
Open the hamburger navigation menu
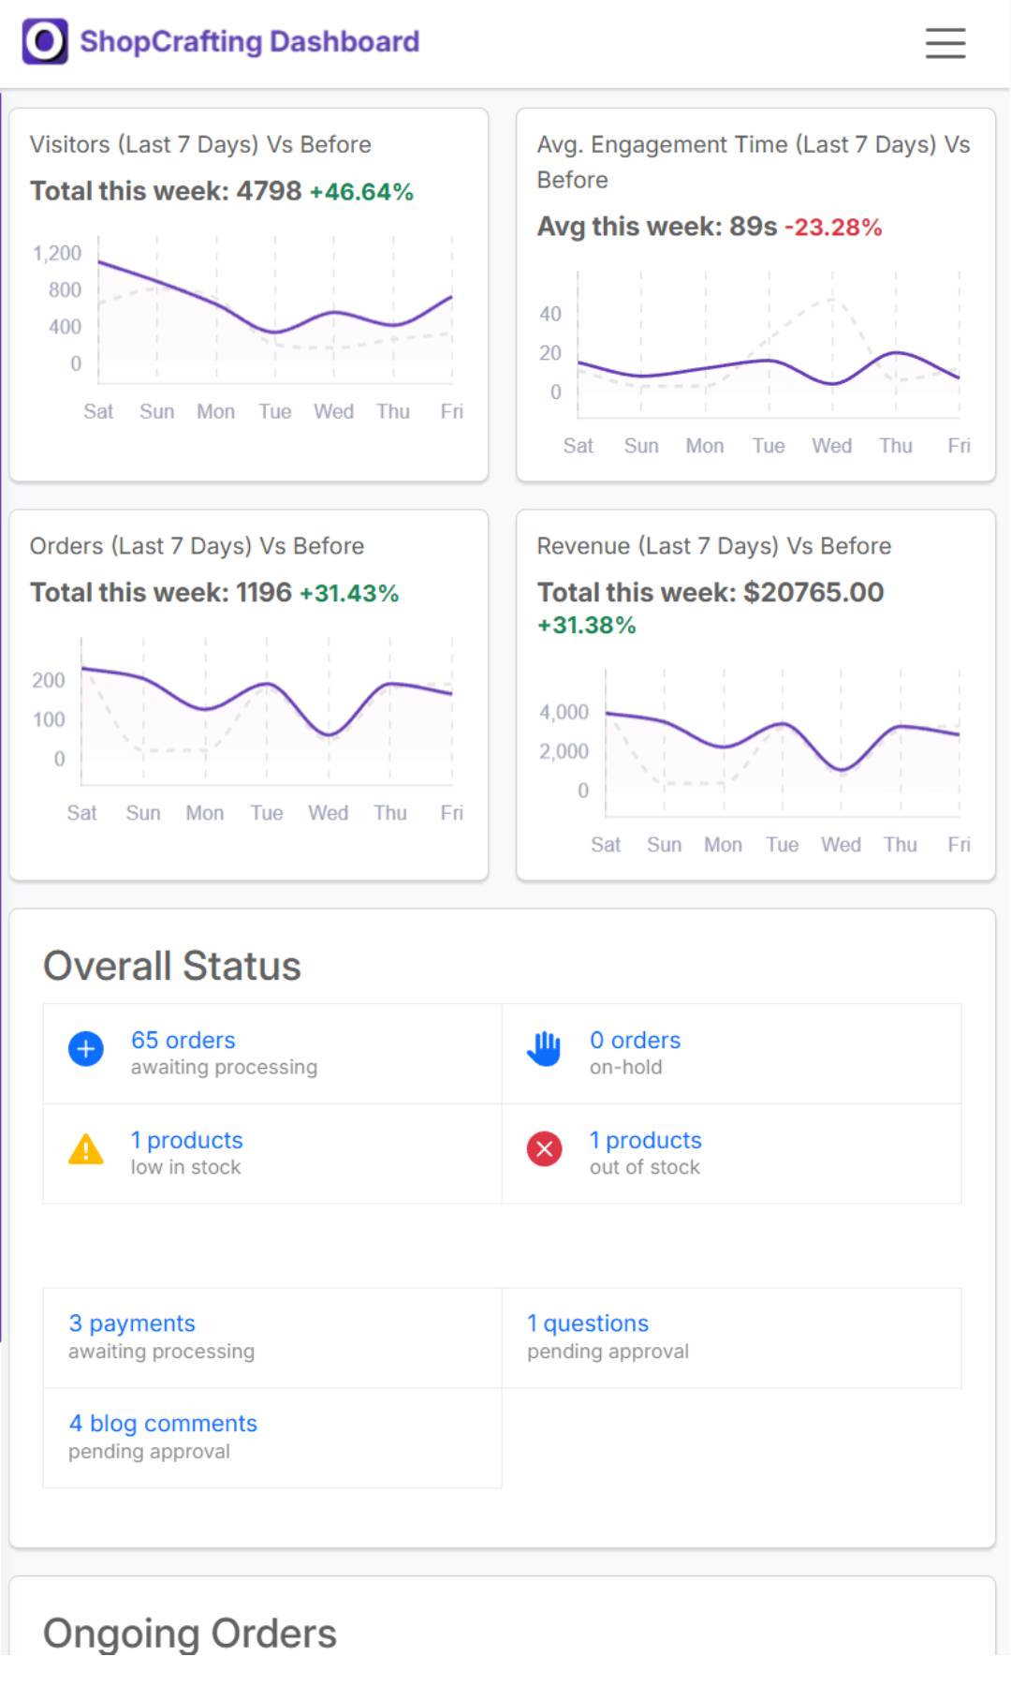click(x=945, y=43)
